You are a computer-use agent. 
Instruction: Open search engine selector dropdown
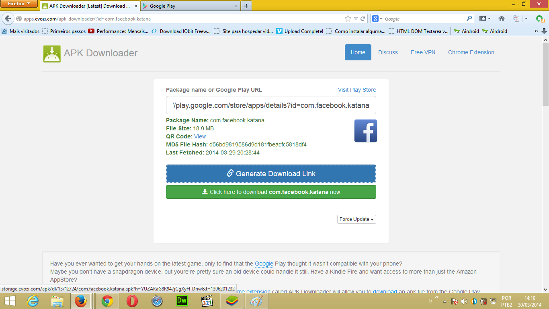(x=377, y=19)
